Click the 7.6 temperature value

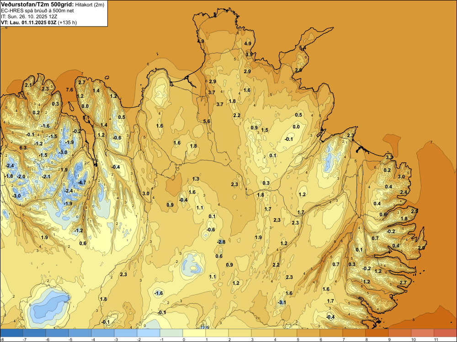(69, 90)
